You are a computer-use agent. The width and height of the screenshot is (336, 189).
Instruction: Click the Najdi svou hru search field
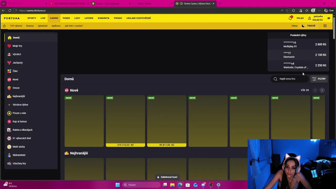pyautogui.click(x=290, y=79)
